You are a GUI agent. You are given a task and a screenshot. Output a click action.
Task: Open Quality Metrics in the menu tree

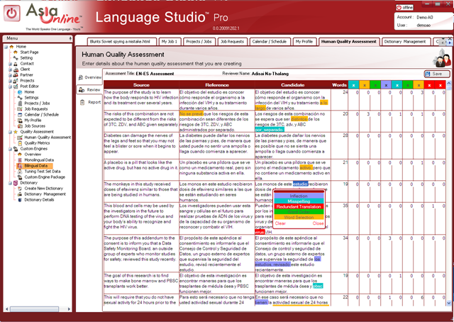coord(37,143)
